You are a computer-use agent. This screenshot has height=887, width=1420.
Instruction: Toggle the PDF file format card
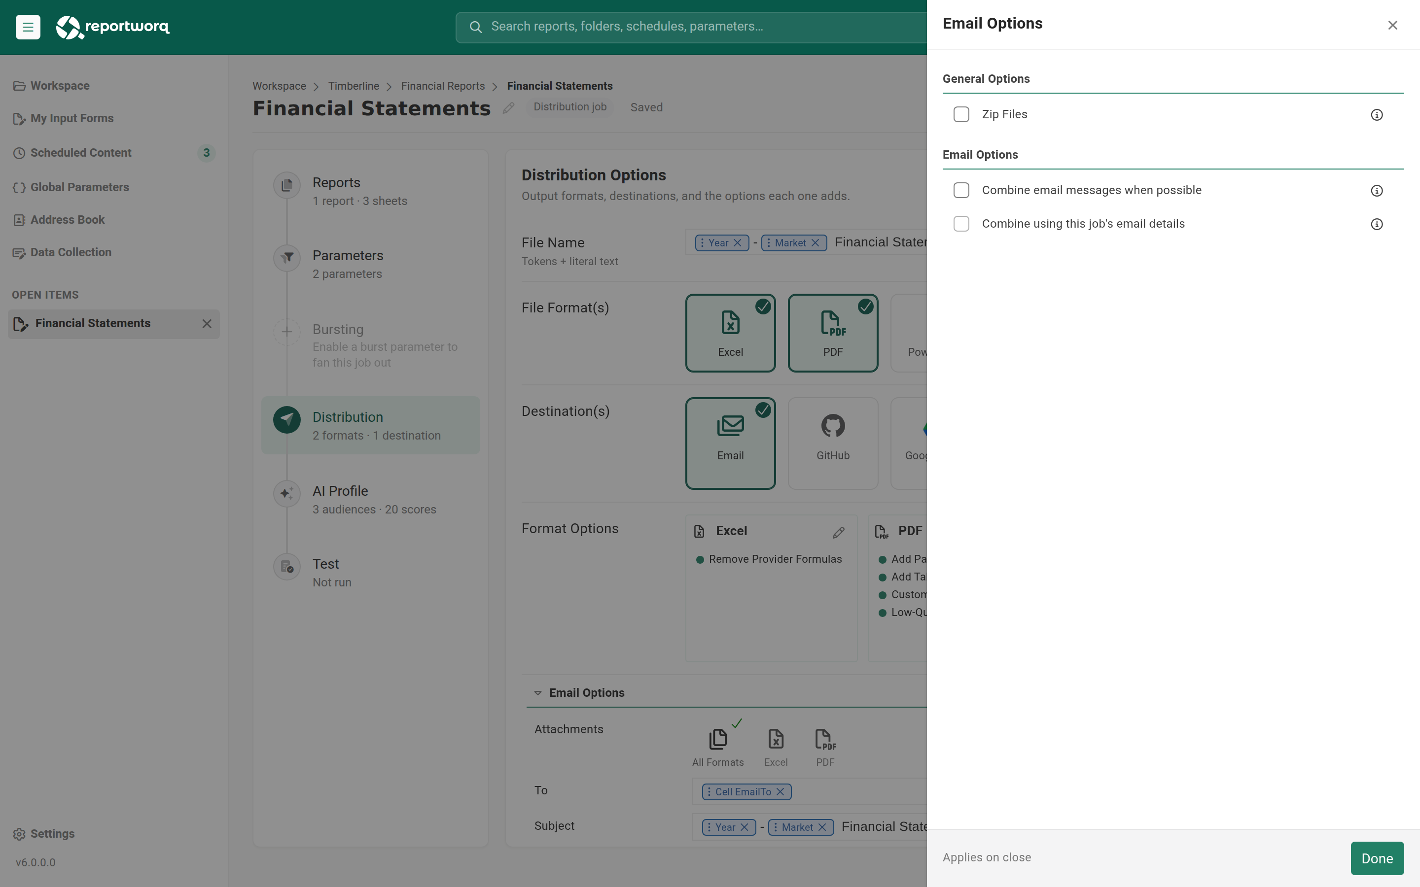click(833, 333)
